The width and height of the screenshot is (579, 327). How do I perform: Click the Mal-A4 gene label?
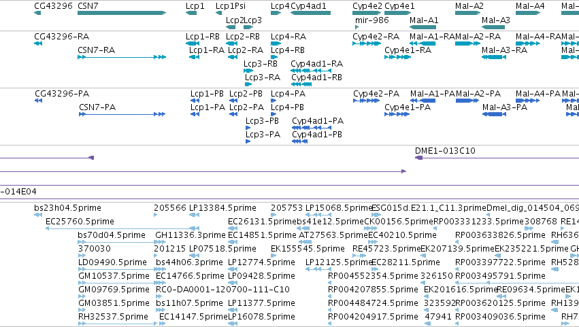530,6
